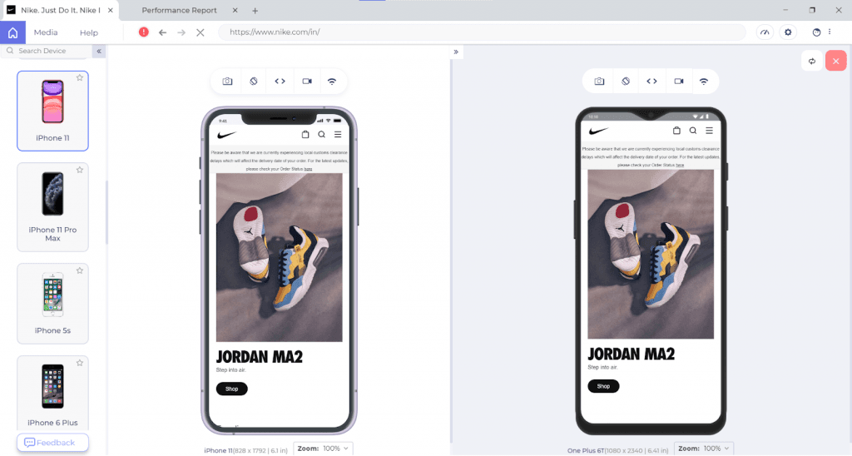This screenshot has width=852, height=456.
Task: Open DevTools code icon above iPhone 11
Action: (280, 82)
